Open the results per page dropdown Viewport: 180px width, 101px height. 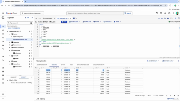tap(149, 96)
